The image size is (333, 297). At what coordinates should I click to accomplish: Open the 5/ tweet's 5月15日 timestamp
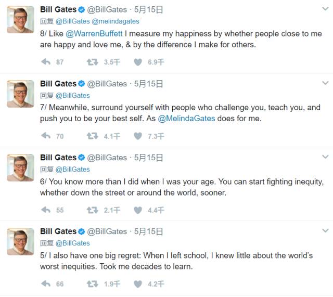(148, 231)
